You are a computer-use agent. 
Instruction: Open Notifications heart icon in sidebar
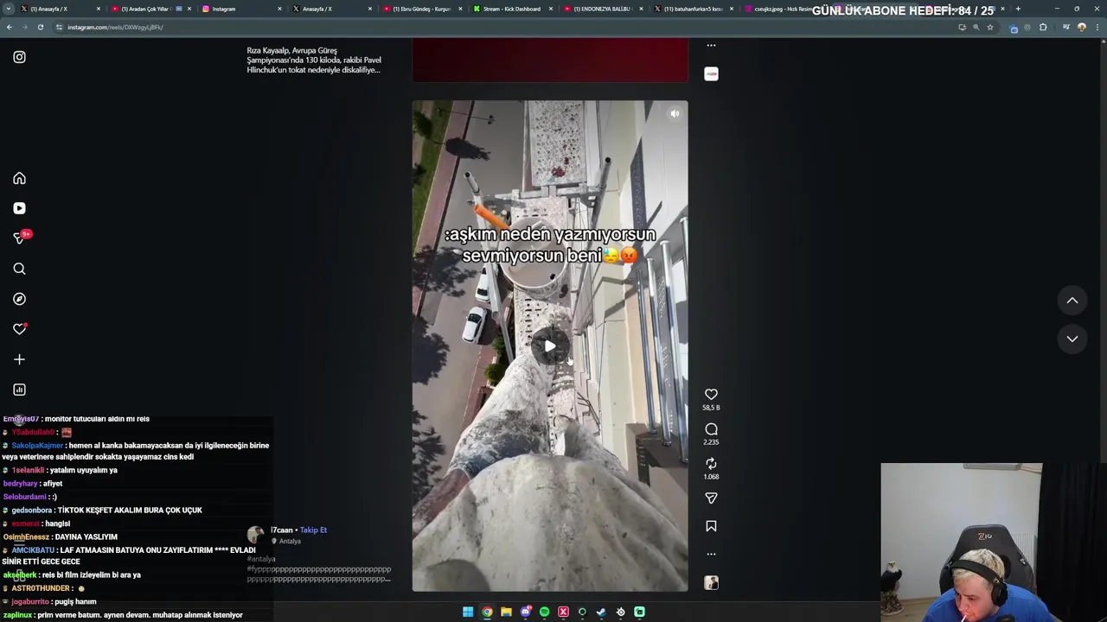(19, 329)
